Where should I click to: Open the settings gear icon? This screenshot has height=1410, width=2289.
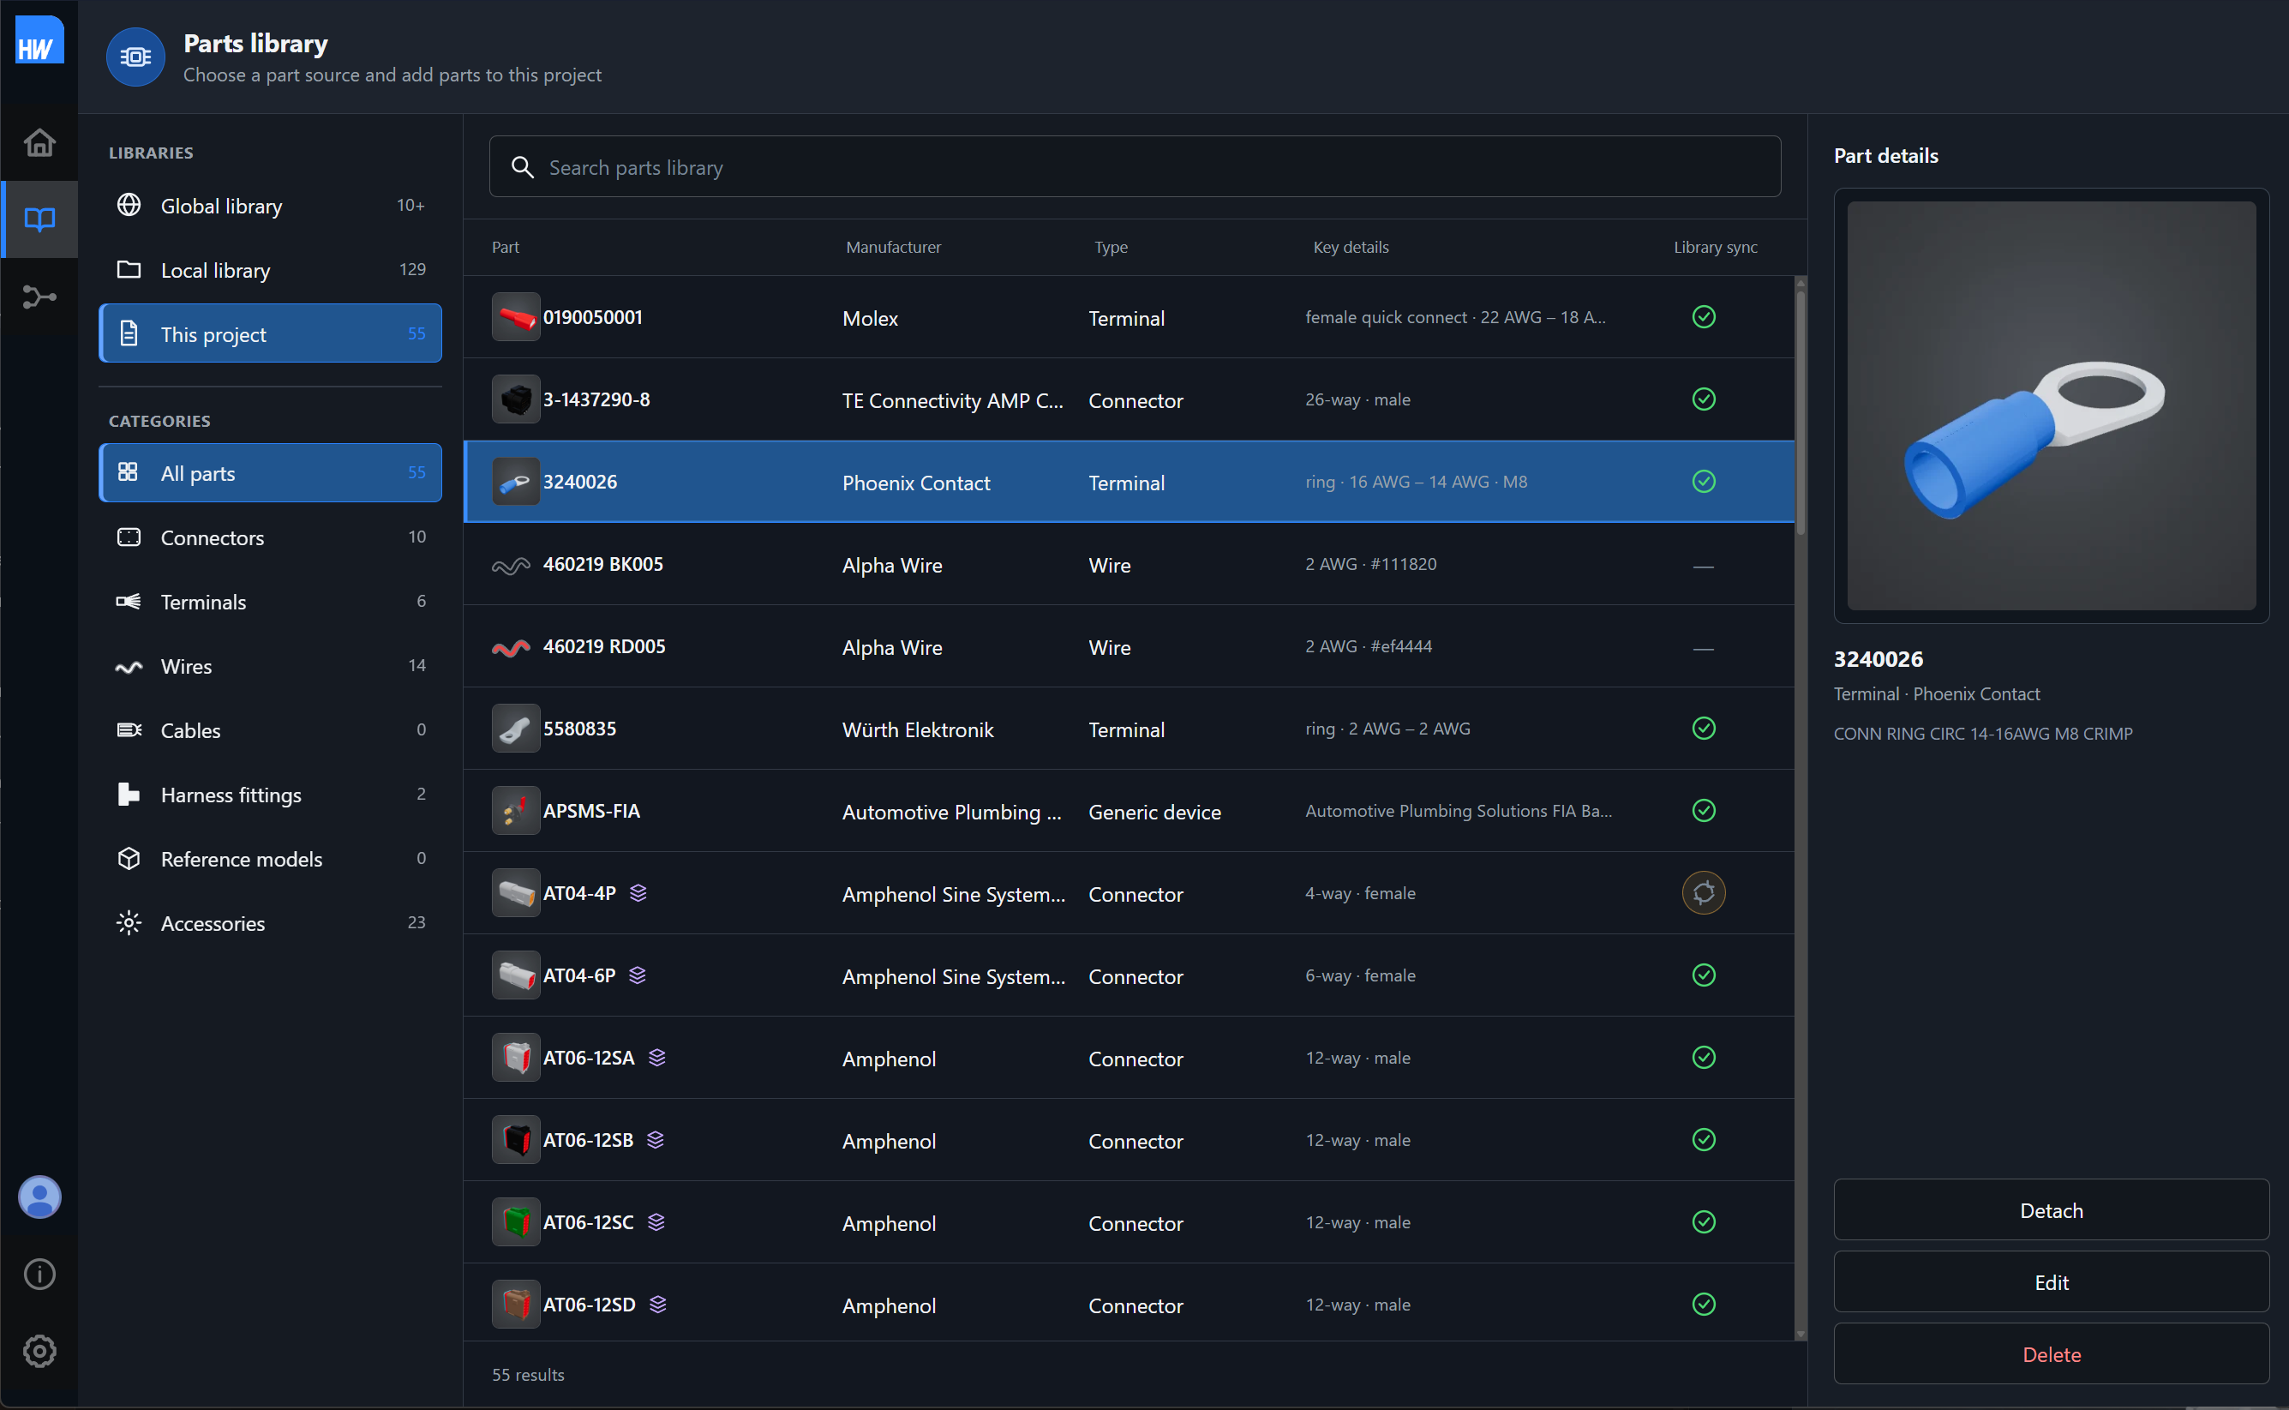[39, 1351]
